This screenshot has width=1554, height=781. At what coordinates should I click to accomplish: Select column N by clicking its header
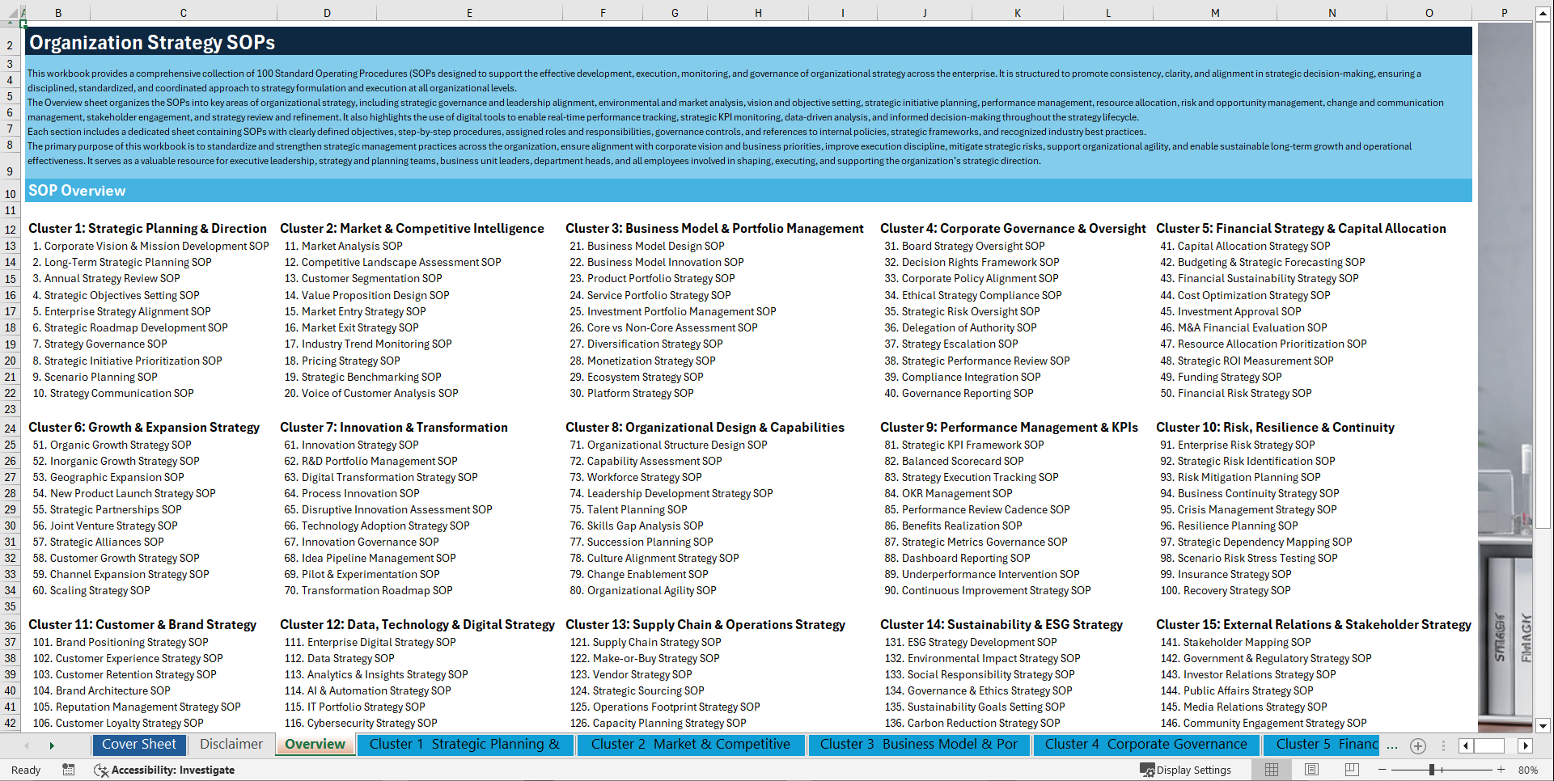pyautogui.click(x=1332, y=12)
